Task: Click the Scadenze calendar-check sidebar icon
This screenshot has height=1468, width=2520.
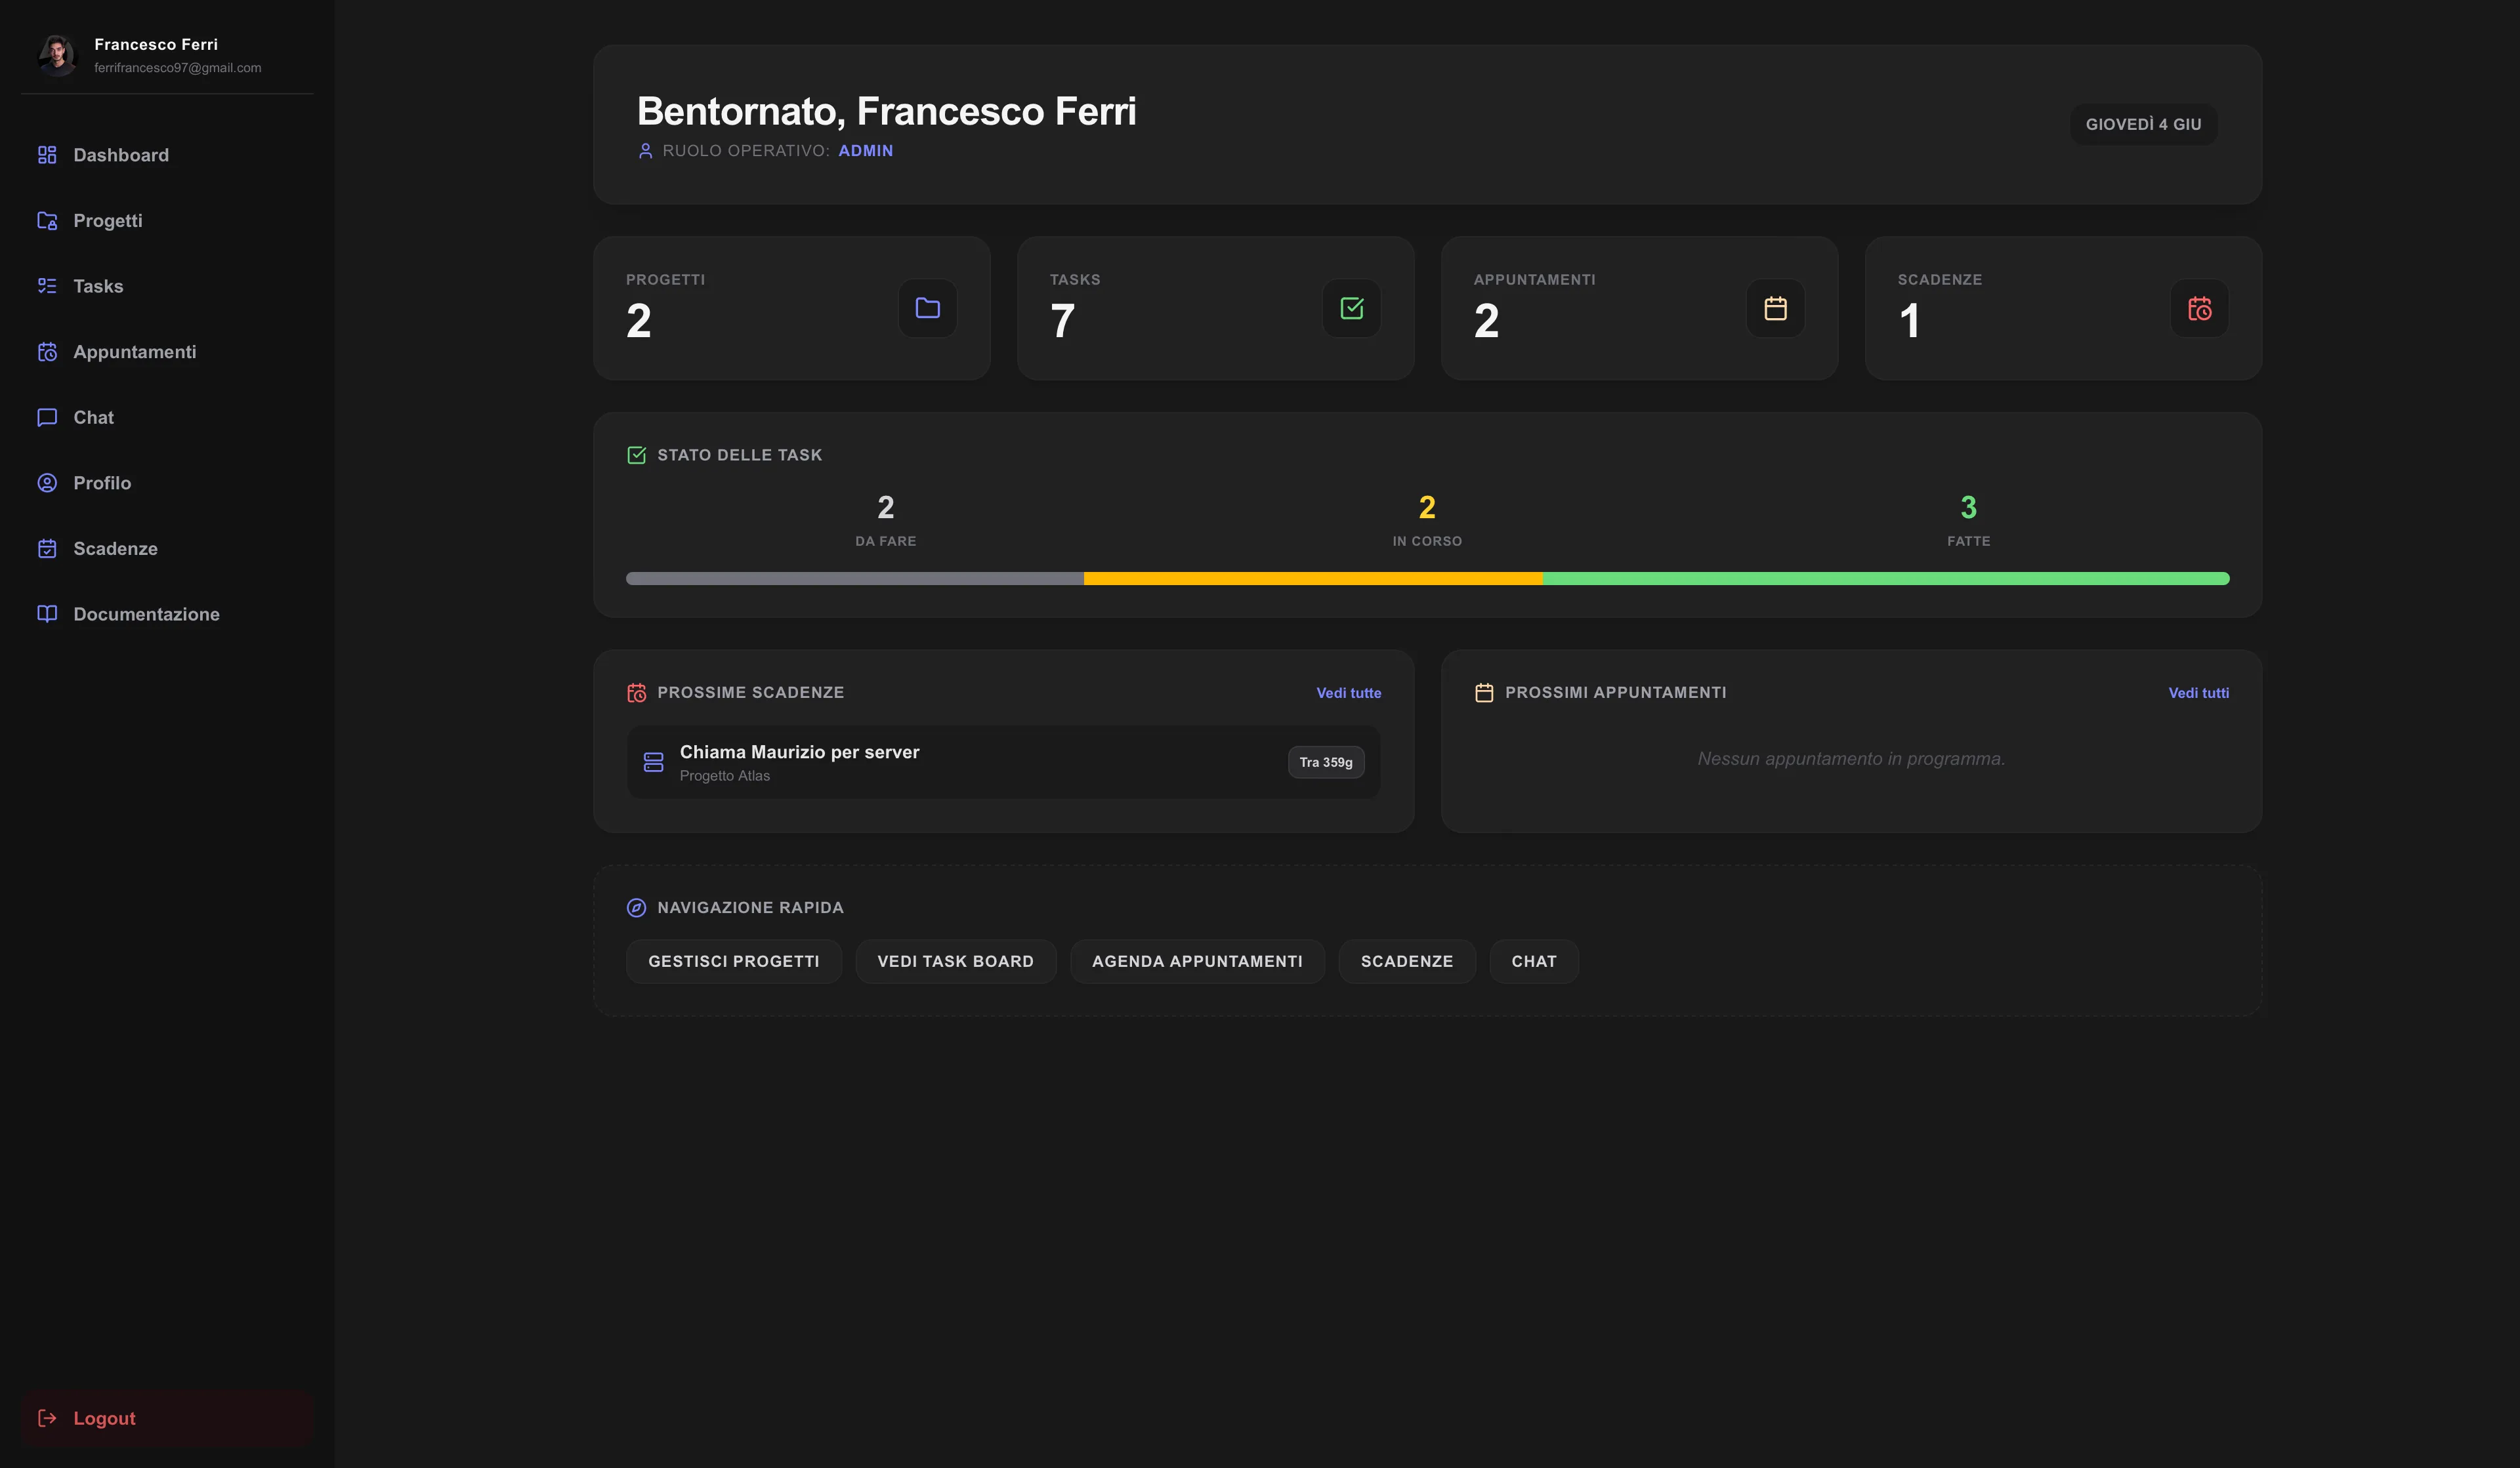Action: coord(47,548)
